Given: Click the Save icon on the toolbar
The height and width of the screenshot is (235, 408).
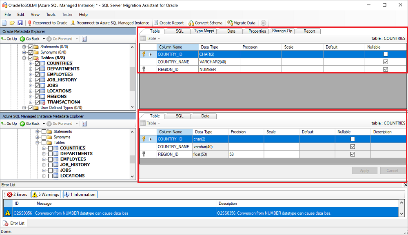Looking at the screenshot, I should [20, 23].
